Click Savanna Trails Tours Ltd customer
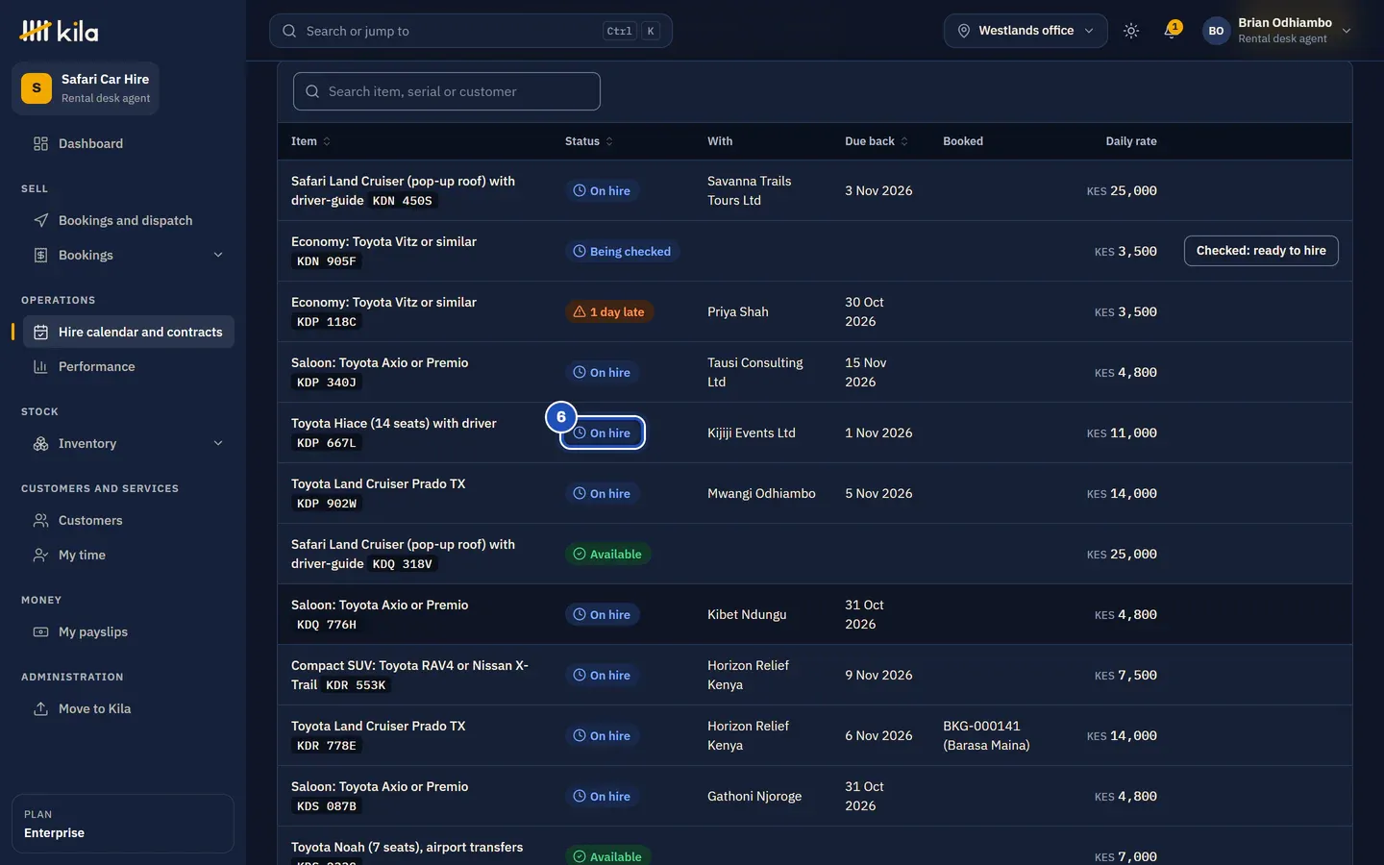Viewport: 1384px width, 865px height. pyautogui.click(x=749, y=190)
